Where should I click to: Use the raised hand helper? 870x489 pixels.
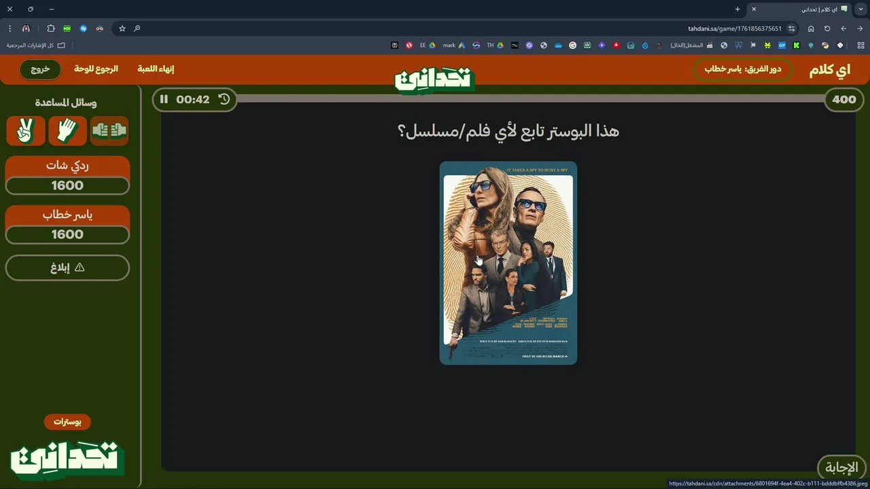point(67,130)
